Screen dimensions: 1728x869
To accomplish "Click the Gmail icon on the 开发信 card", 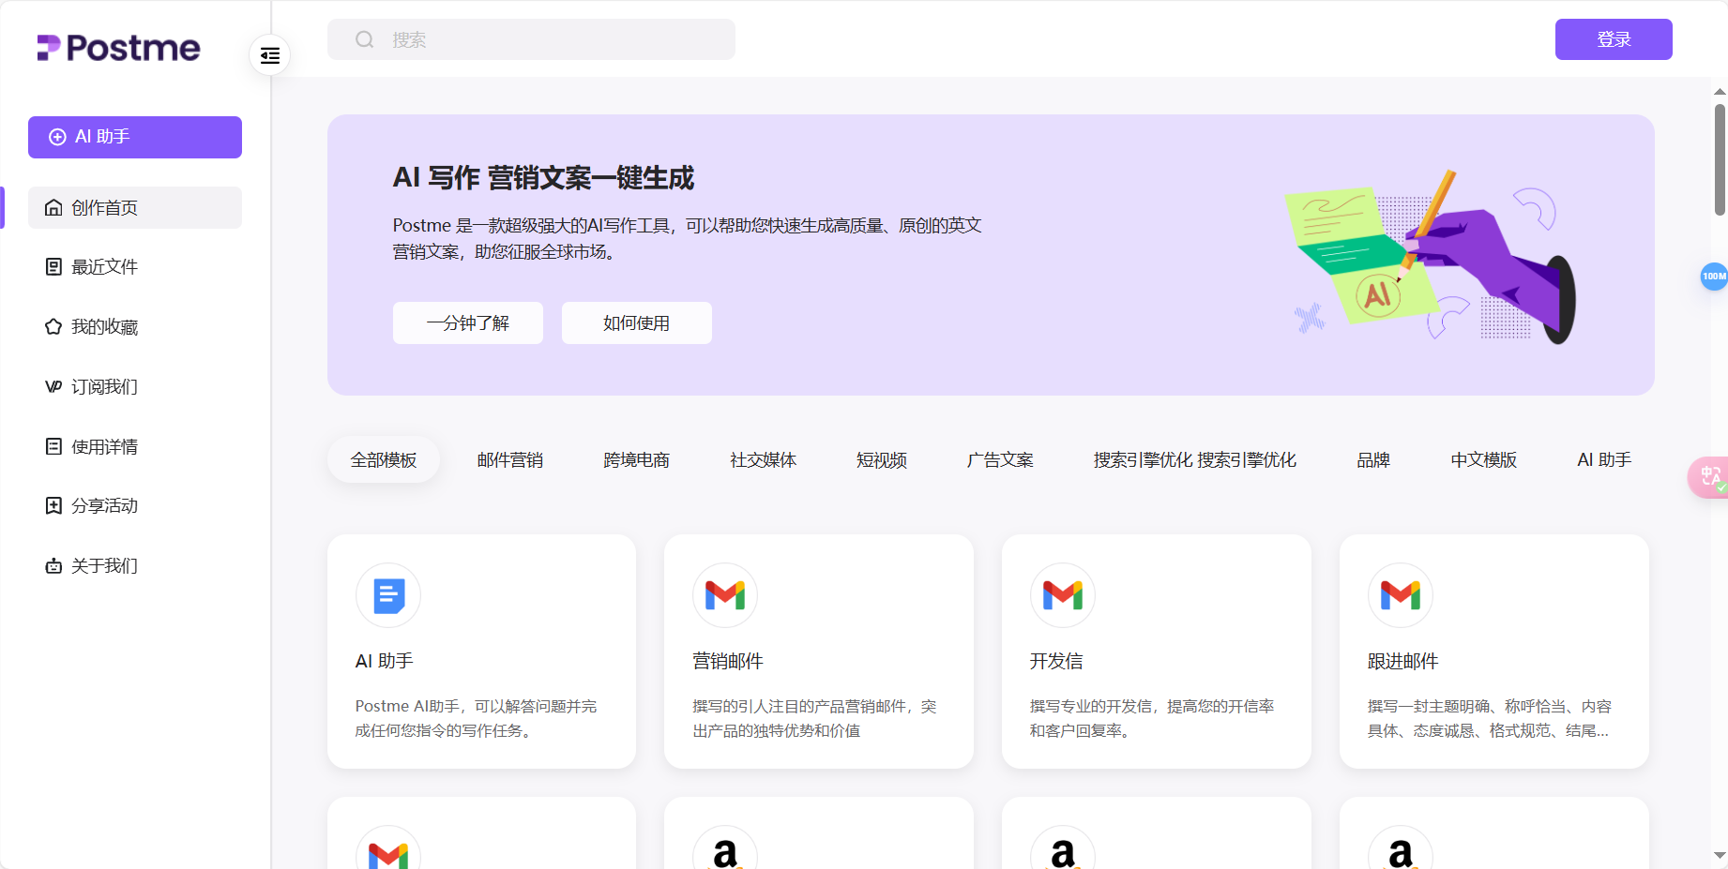I will 1062,595.
